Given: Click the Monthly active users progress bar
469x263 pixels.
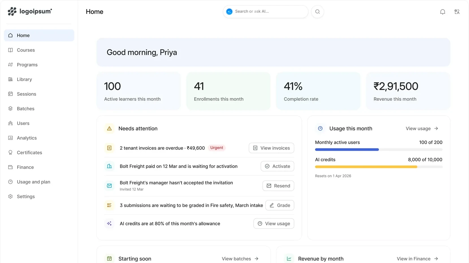Looking at the screenshot, I should (379, 150).
